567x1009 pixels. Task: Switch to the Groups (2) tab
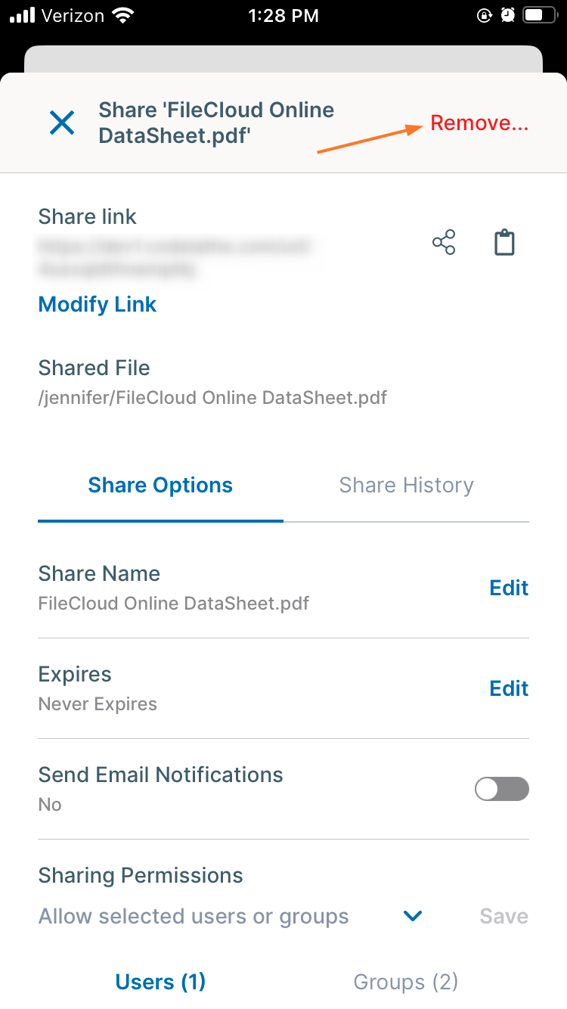[406, 982]
